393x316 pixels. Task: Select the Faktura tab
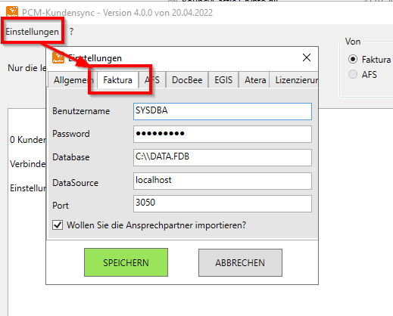tap(117, 80)
